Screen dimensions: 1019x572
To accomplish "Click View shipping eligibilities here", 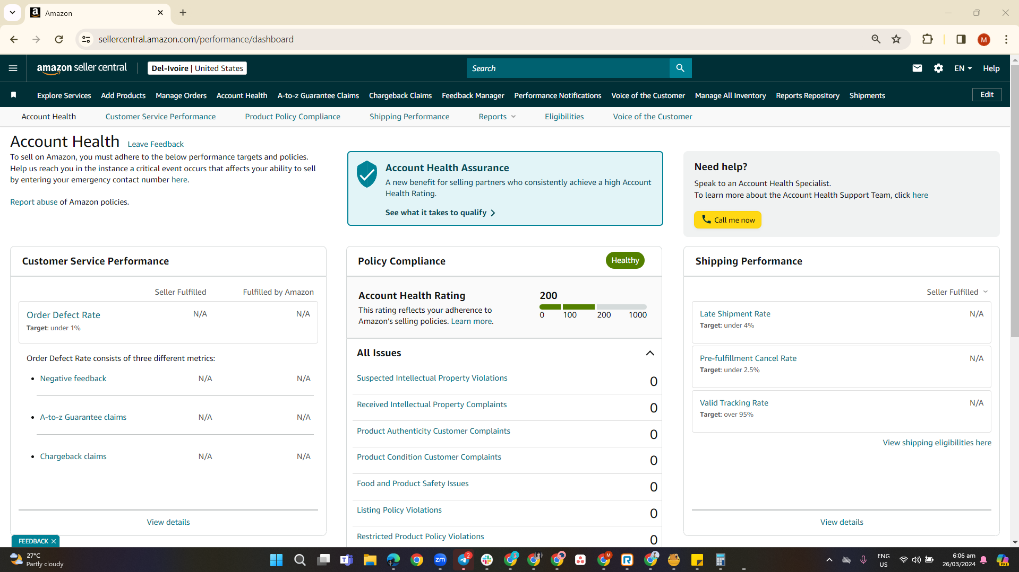I will (937, 443).
